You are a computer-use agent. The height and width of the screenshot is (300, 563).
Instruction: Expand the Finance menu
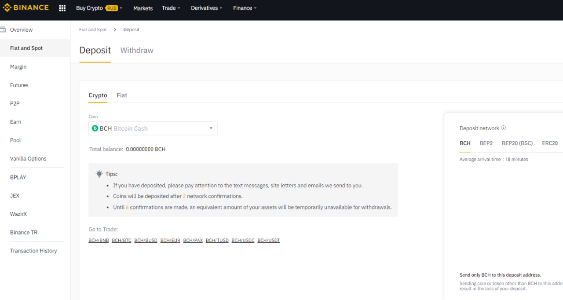click(x=245, y=8)
